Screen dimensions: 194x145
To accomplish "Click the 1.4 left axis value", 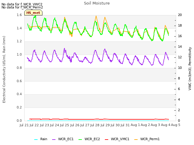I will pyautogui.click(x=19, y=28).
